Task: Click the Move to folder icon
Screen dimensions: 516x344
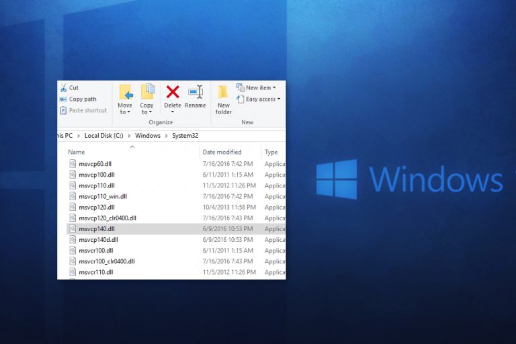Action: click(x=126, y=92)
